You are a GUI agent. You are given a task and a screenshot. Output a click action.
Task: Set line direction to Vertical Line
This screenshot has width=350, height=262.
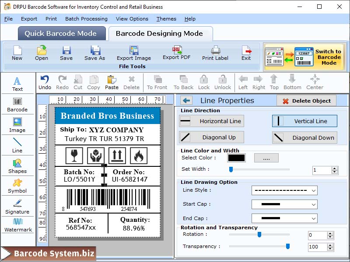pyautogui.click(x=304, y=121)
